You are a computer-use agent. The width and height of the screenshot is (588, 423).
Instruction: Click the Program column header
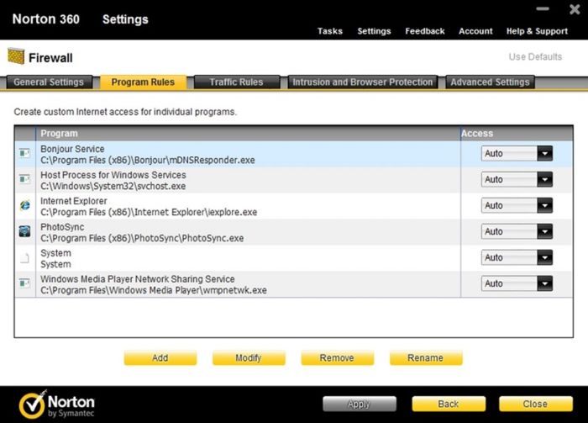(x=248, y=133)
